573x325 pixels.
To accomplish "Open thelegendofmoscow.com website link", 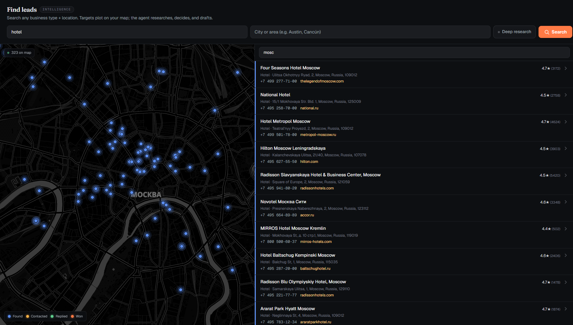I will [x=322, y=81].
